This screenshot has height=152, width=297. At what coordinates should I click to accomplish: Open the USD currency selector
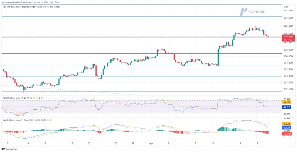(286, 7)
